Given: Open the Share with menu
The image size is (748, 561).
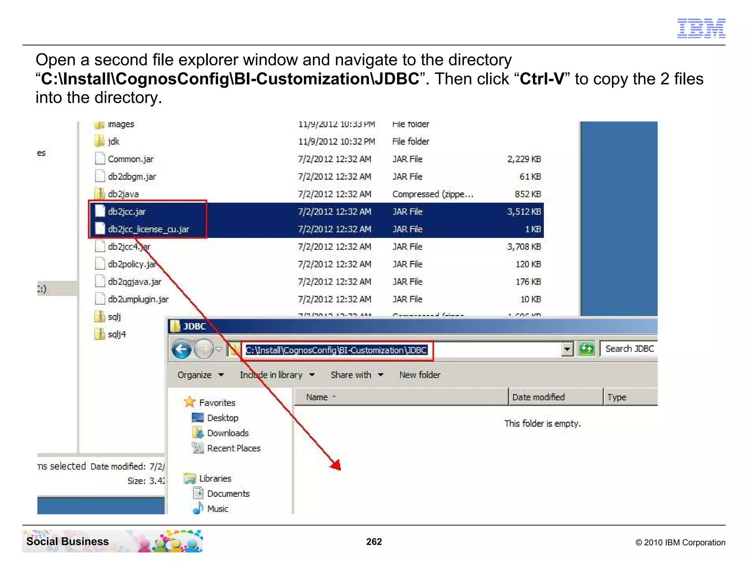Looking at the screenshot, I should (357, 375).
